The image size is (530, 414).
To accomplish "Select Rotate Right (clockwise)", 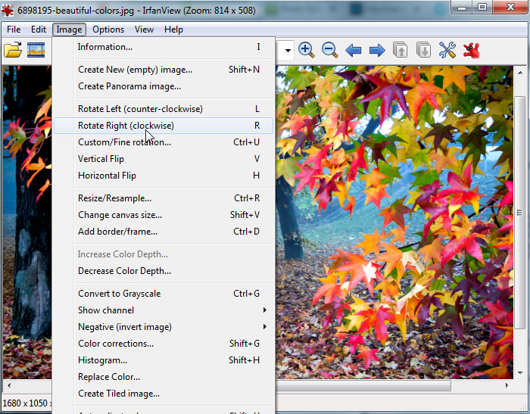I will [126, 126].
